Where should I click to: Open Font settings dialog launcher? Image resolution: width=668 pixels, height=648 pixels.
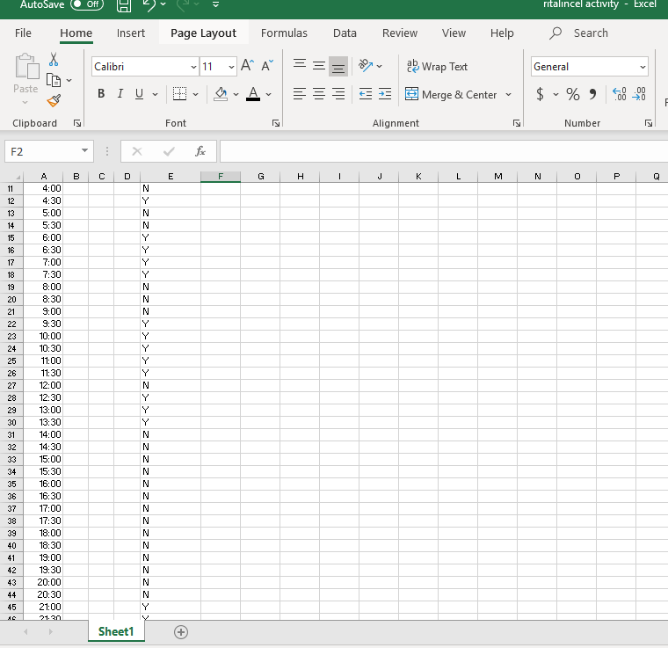pos(276,123)
